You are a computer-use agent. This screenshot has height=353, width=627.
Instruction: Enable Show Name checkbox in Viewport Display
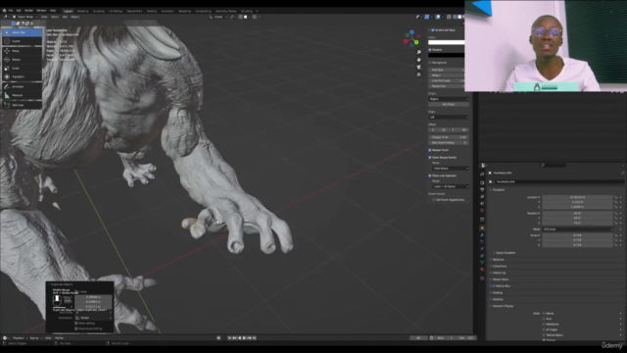click(x=544, y=314)
